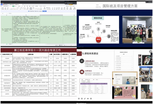Click the 1.课程团队建设 heading link
This screenshot has height=104, width=153.
[90, 61]
